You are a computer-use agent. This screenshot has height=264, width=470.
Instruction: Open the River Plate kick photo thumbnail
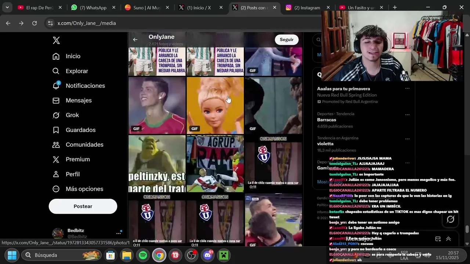[215, 164]
